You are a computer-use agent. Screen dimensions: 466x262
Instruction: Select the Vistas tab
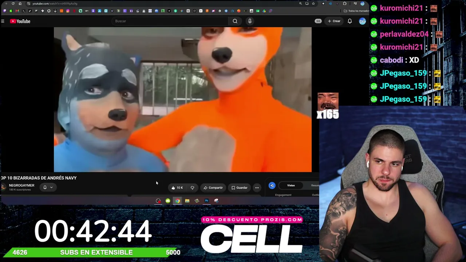coord(291,186)
